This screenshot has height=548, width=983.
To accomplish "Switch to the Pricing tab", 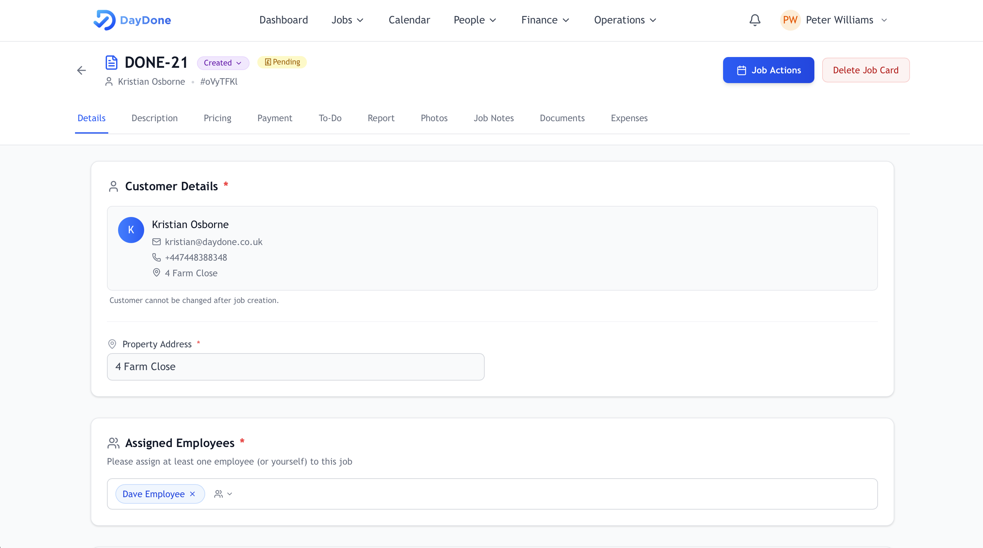I will (x=218, y=118).
